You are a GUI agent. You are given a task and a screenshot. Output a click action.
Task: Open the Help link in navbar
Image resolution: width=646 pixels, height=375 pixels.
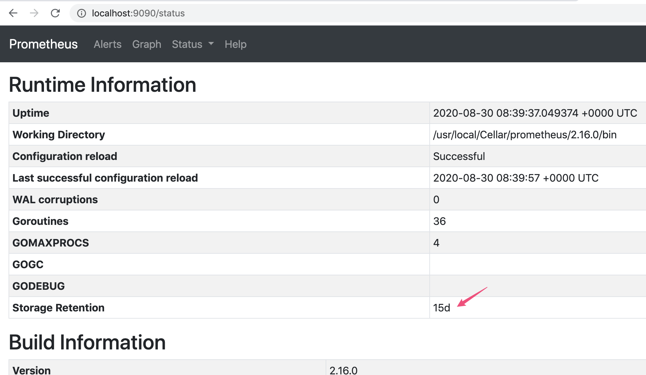click(236, 44)
